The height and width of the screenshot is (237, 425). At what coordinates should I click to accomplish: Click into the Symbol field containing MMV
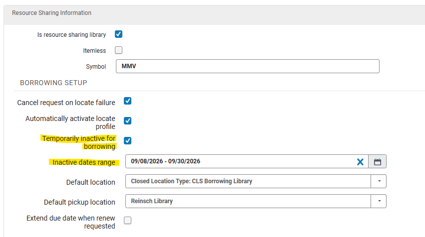248,66
